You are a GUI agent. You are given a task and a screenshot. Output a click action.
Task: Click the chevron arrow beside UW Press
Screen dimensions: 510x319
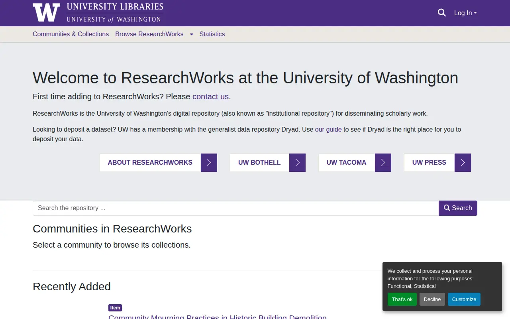click(x=463, y=163)
